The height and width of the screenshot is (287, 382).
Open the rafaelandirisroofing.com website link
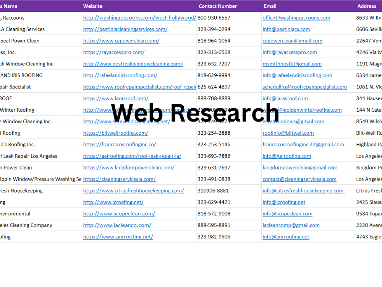[x=120, y=75]
